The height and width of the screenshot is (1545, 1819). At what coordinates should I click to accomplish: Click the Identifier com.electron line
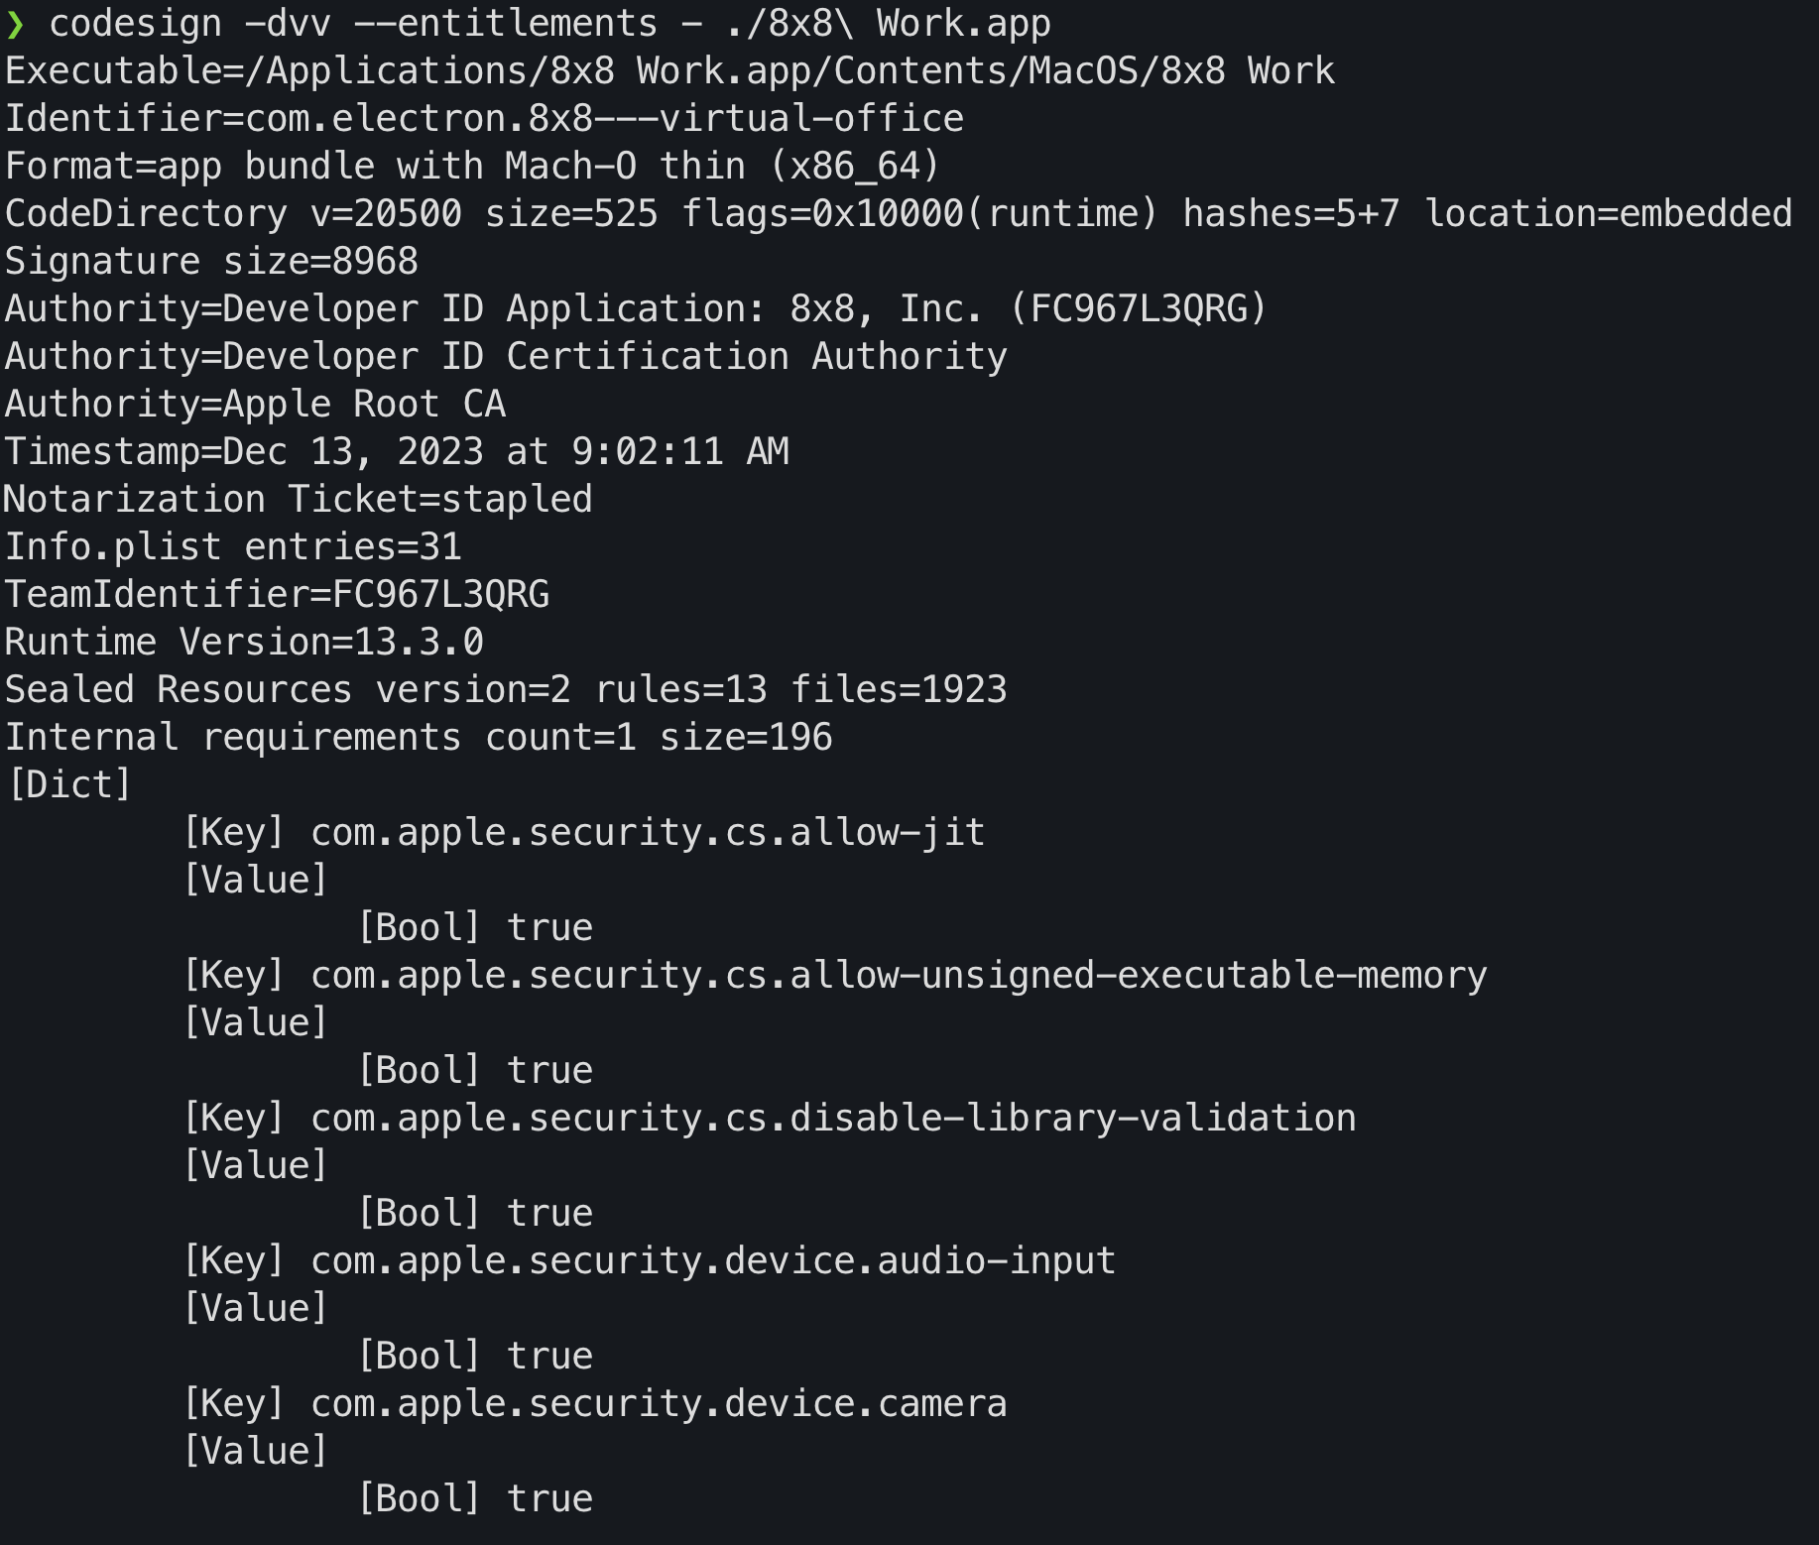(484, 119)
